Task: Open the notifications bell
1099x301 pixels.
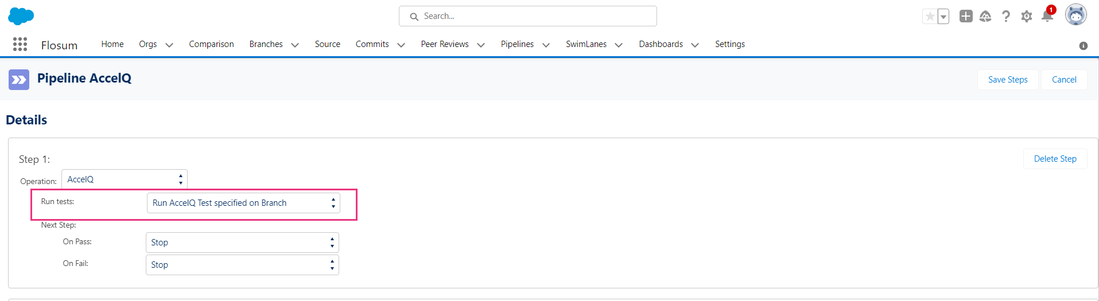Action: (1047, 15)
